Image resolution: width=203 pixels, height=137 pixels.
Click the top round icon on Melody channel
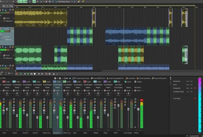pos(95,99)
